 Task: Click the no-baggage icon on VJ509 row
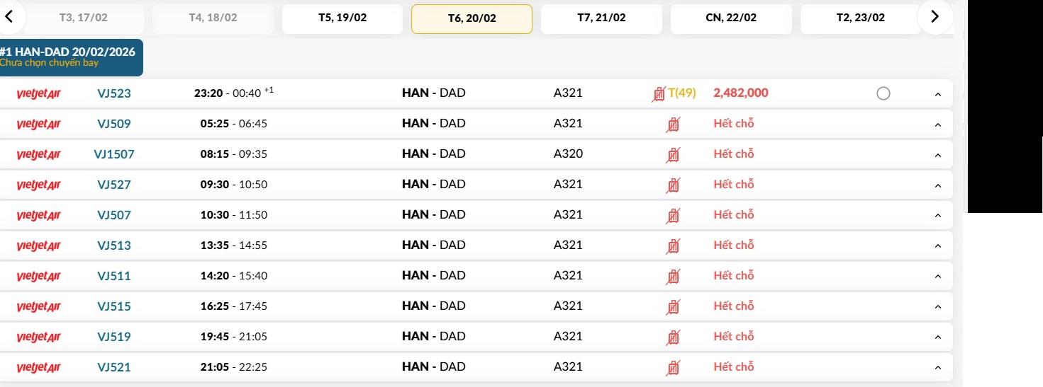673,125
